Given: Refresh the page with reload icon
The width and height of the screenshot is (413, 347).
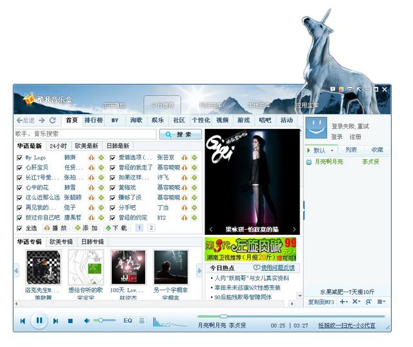Looking at the screenshot, I should (x=53, y=121).
